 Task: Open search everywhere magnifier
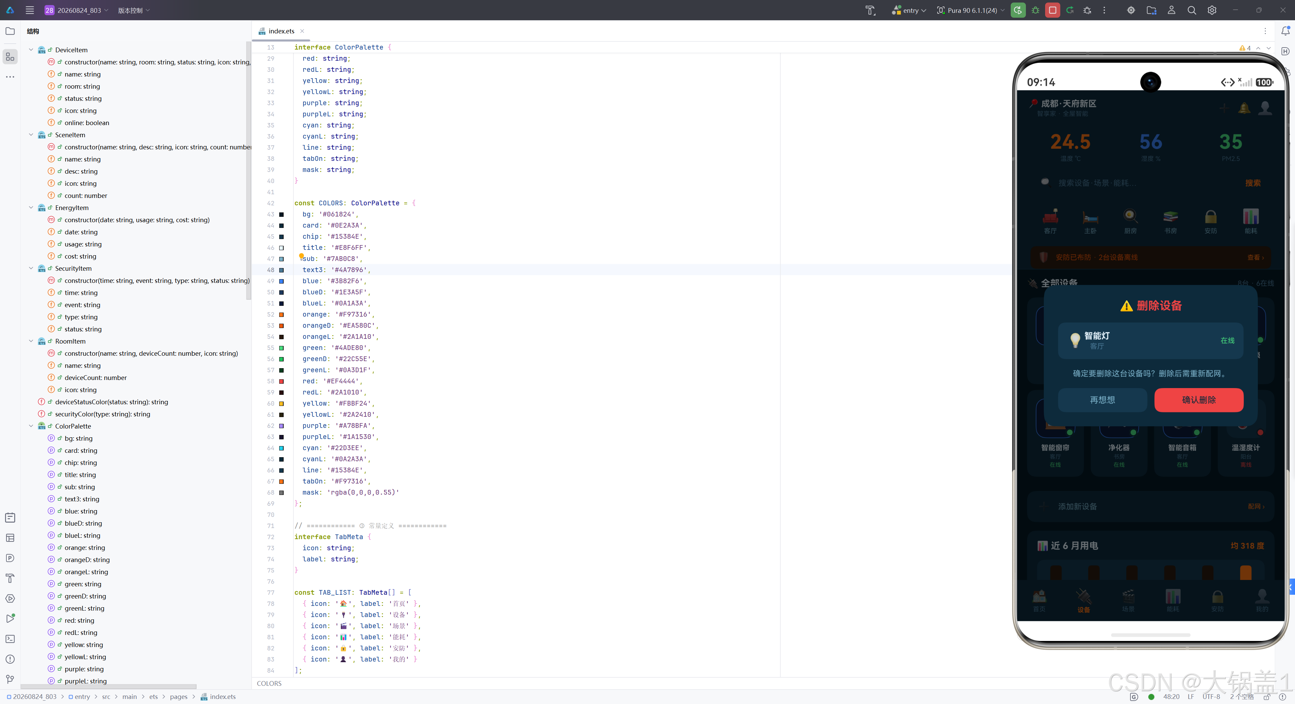tap(1192, 10)
